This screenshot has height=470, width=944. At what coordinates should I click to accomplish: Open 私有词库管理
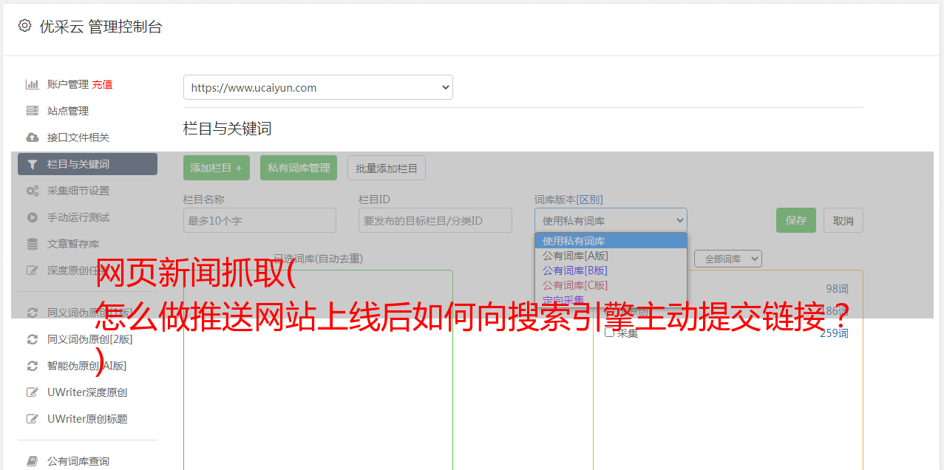coord(299,168)
